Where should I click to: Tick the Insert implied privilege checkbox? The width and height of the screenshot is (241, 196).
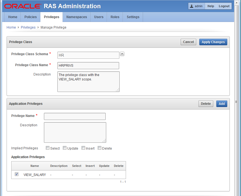(83, 148)
